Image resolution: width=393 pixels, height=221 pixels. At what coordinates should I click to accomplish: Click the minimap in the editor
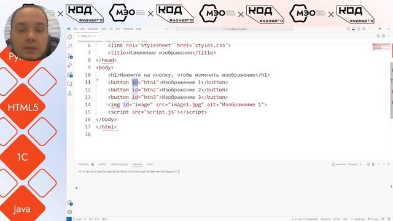click(381, 47)
